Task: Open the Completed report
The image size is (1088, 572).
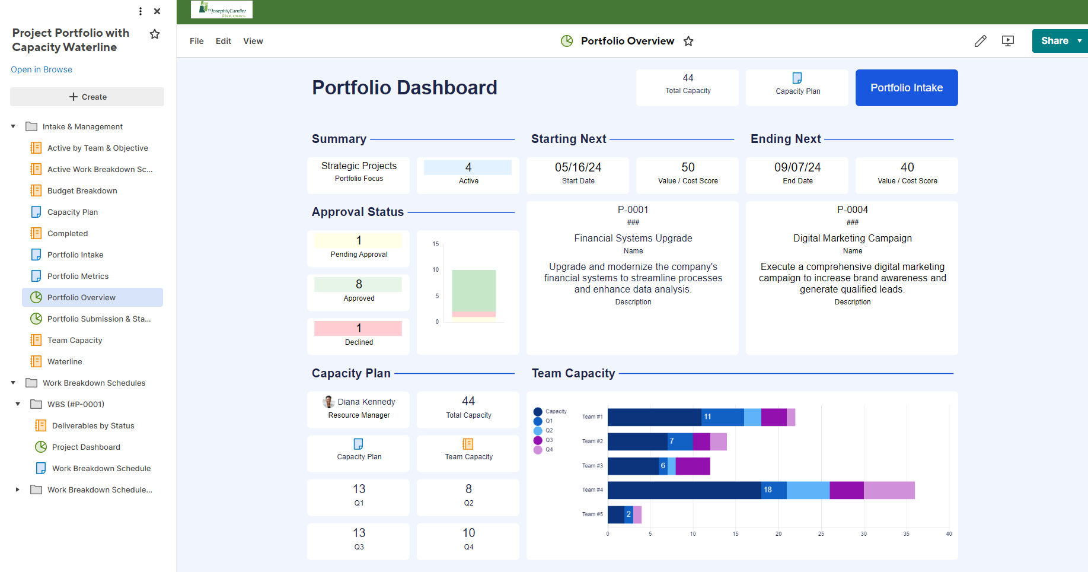Action: [68, 233]
